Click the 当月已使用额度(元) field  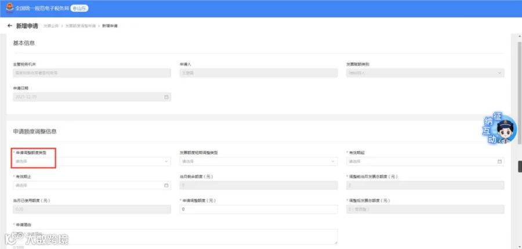click(92, 210)
